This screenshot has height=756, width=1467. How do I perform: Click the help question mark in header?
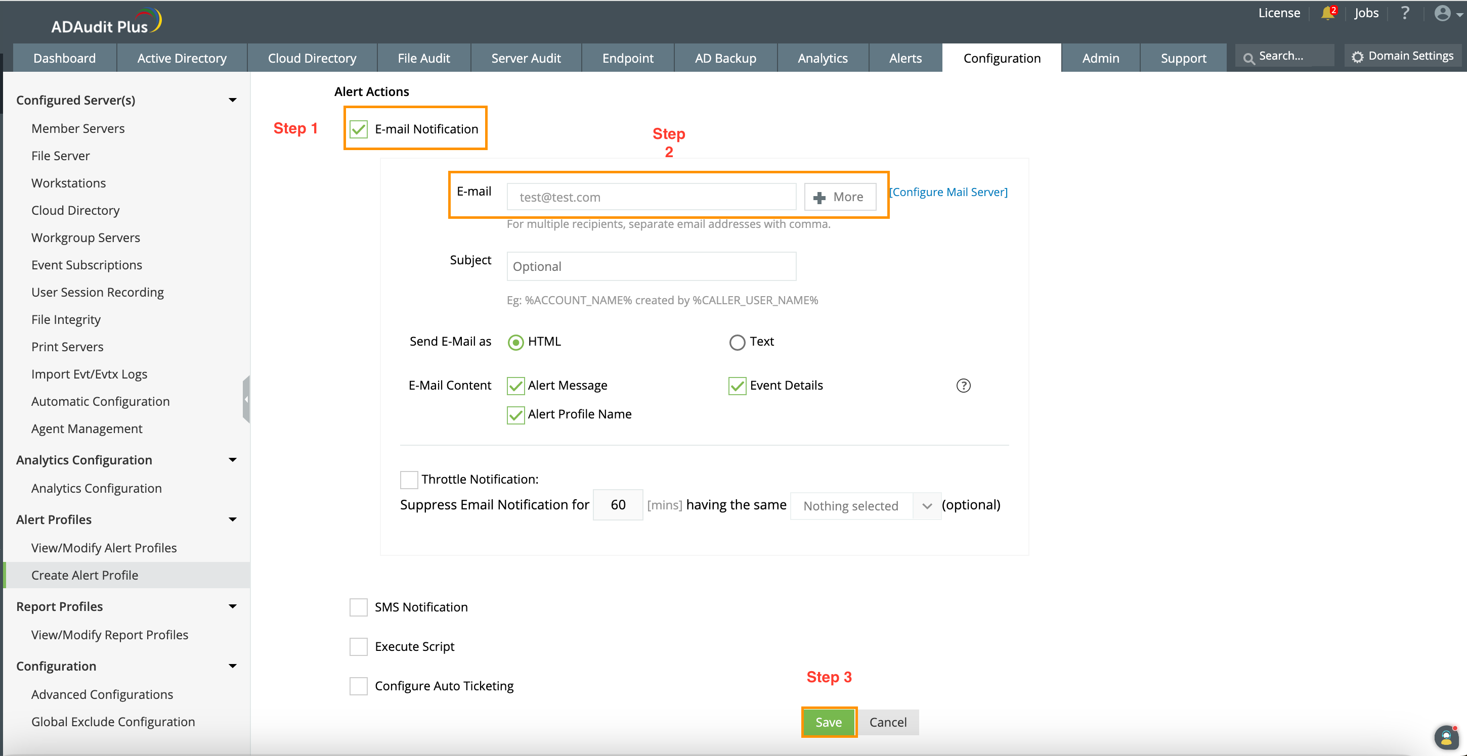(x=1405, y=13)
